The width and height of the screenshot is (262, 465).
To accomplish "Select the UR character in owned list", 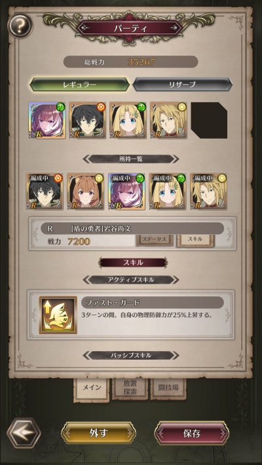I will click(126, 192).
